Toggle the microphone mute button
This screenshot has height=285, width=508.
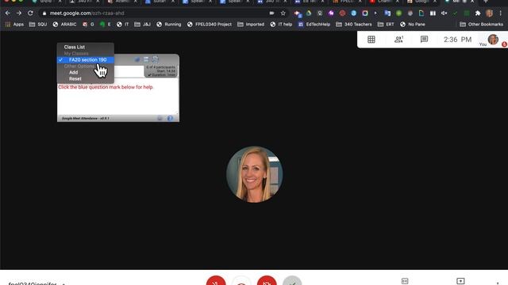tap(216, 281)
